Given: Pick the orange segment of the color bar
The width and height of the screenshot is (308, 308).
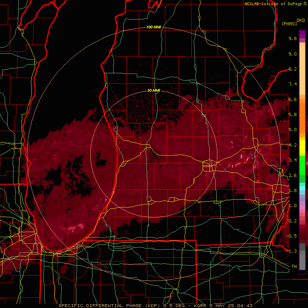Looking at the screenshot, I should pos(302,118).
